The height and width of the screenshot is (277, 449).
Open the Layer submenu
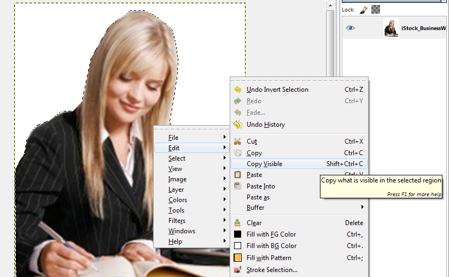[x=191, y=190]
